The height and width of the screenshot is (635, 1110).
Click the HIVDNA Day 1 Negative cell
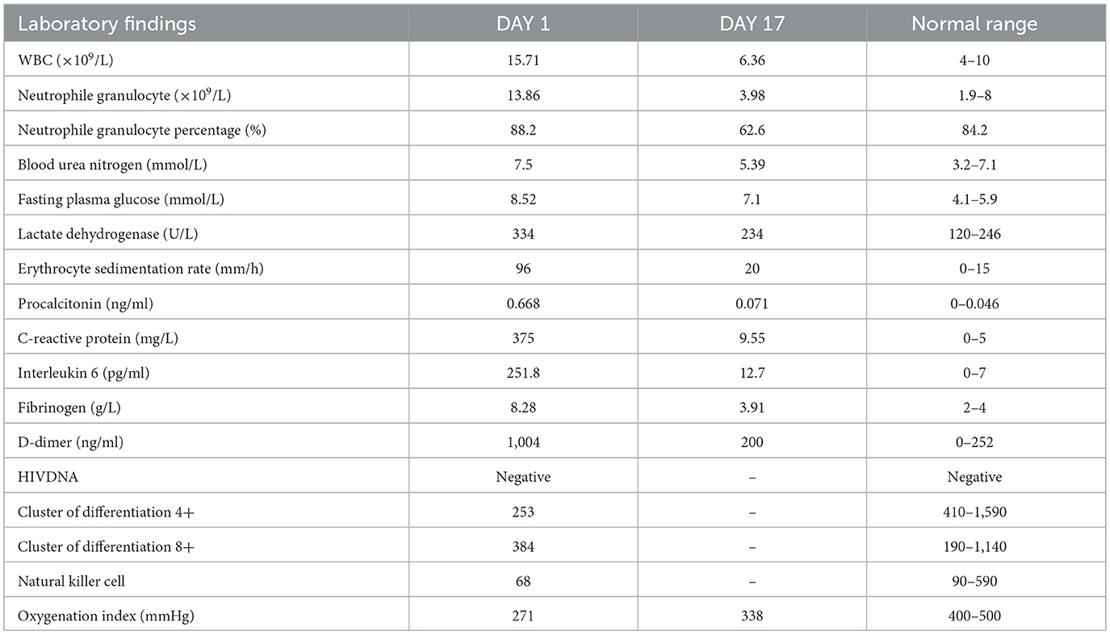[x=523, y=477]
